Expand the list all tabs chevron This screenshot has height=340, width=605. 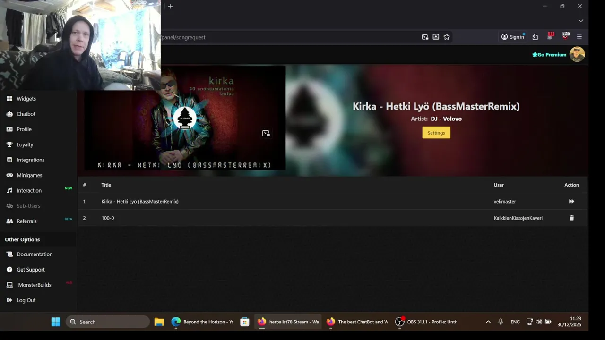(581, 21)
